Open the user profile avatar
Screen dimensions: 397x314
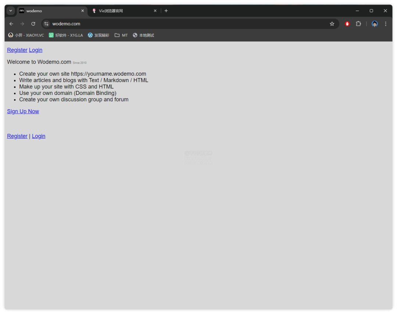point(375,24)
